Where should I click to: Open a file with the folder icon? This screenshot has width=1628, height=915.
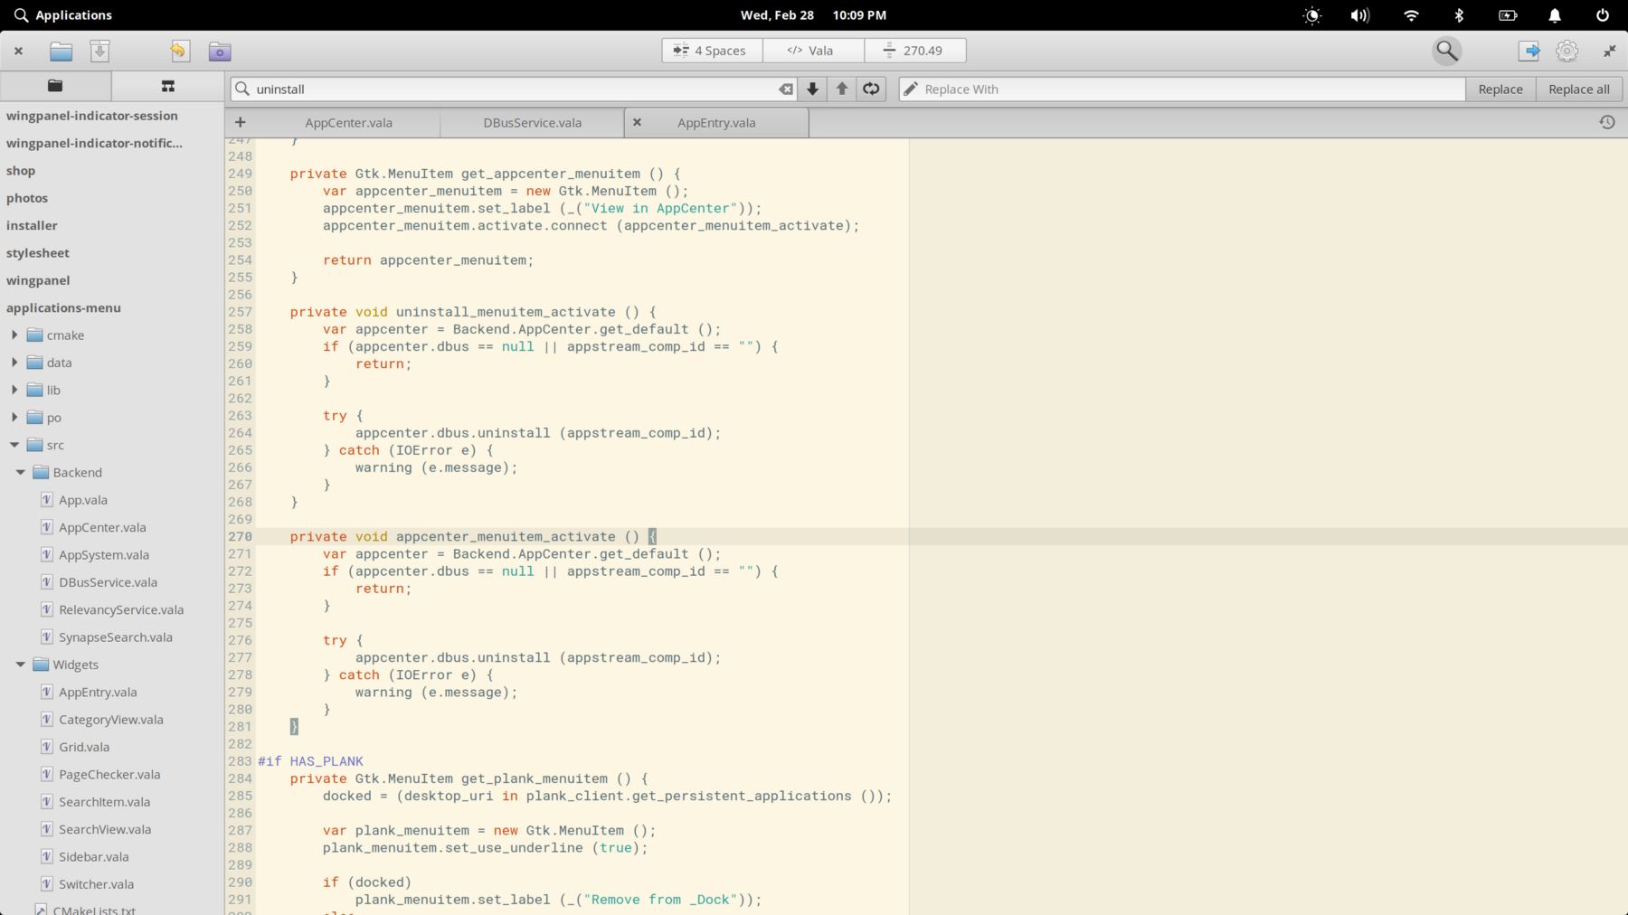pyautogui.click(x=61, y=52)
